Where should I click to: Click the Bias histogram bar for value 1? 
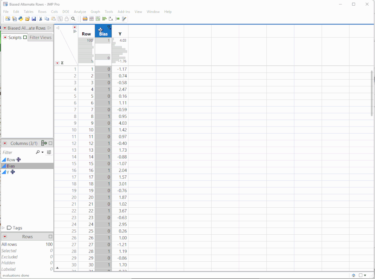click(103, 41)
